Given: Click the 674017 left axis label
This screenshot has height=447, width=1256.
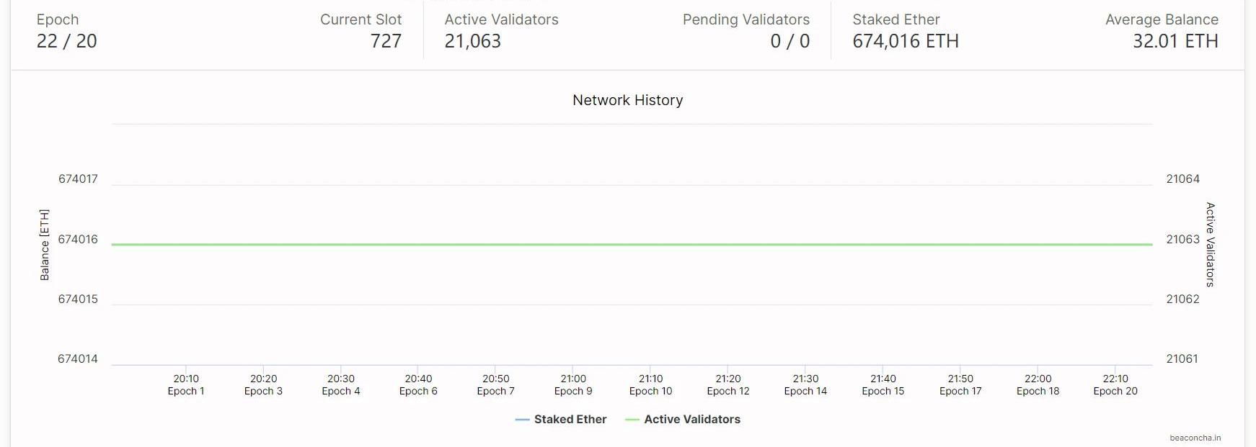Looking at the screenshot, I should (78, 179).
